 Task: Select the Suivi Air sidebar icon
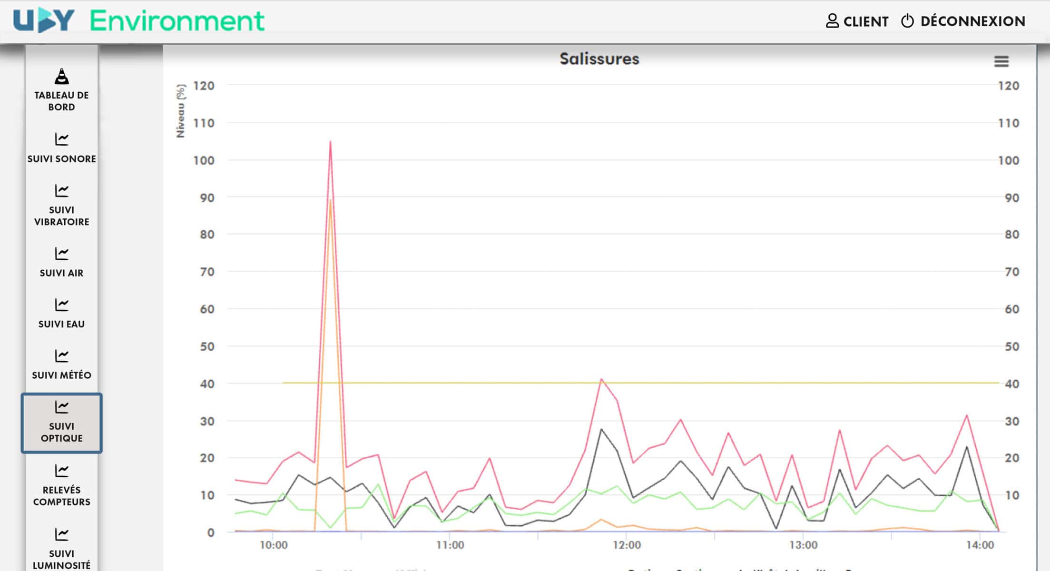click(61, 254)
